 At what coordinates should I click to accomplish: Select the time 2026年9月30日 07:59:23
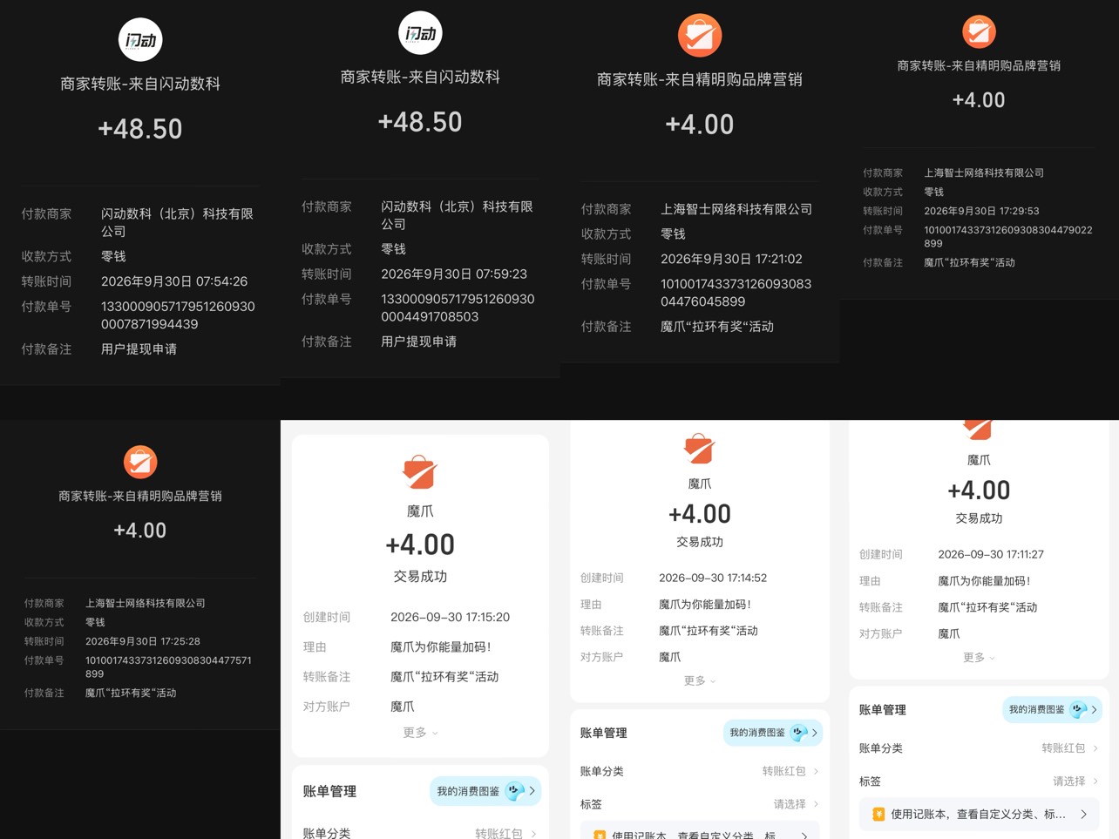454,274
